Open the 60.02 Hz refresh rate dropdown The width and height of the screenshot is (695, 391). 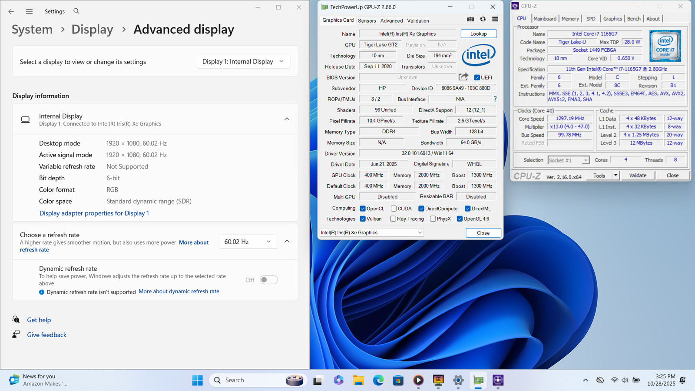(x=248, y=242)
